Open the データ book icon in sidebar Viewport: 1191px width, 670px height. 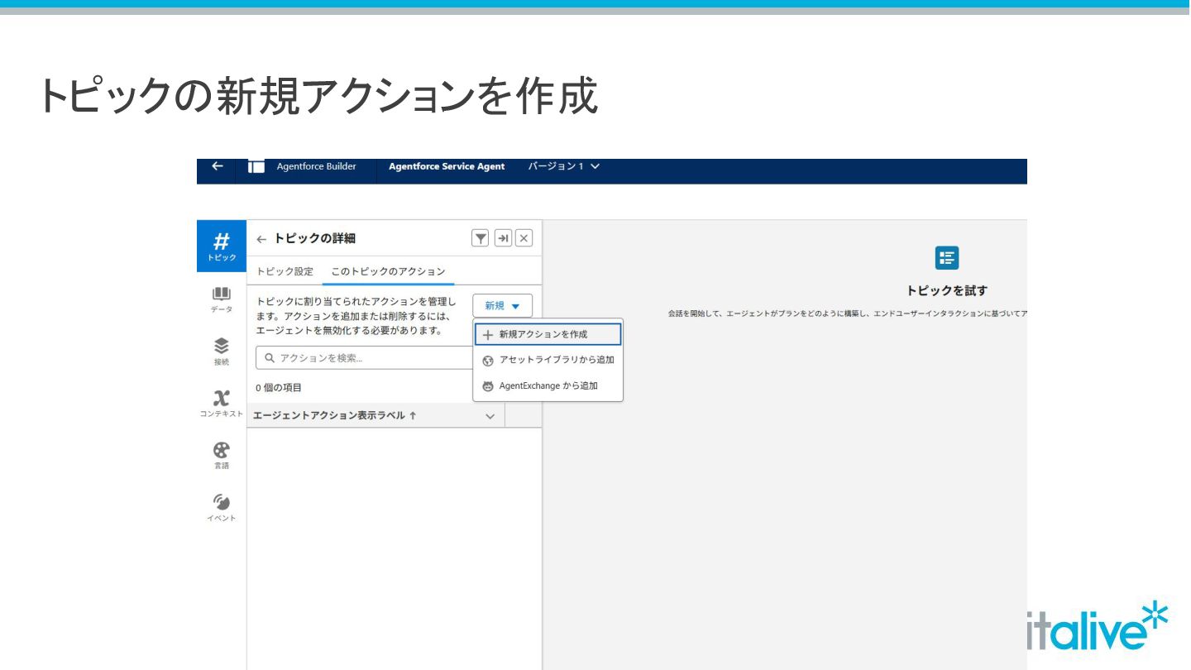[x=221, y=299]
